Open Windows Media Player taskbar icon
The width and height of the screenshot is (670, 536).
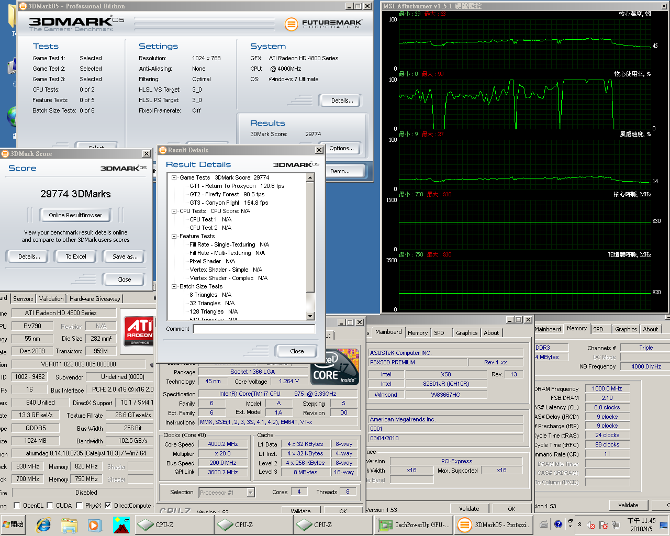coord(94,524)
